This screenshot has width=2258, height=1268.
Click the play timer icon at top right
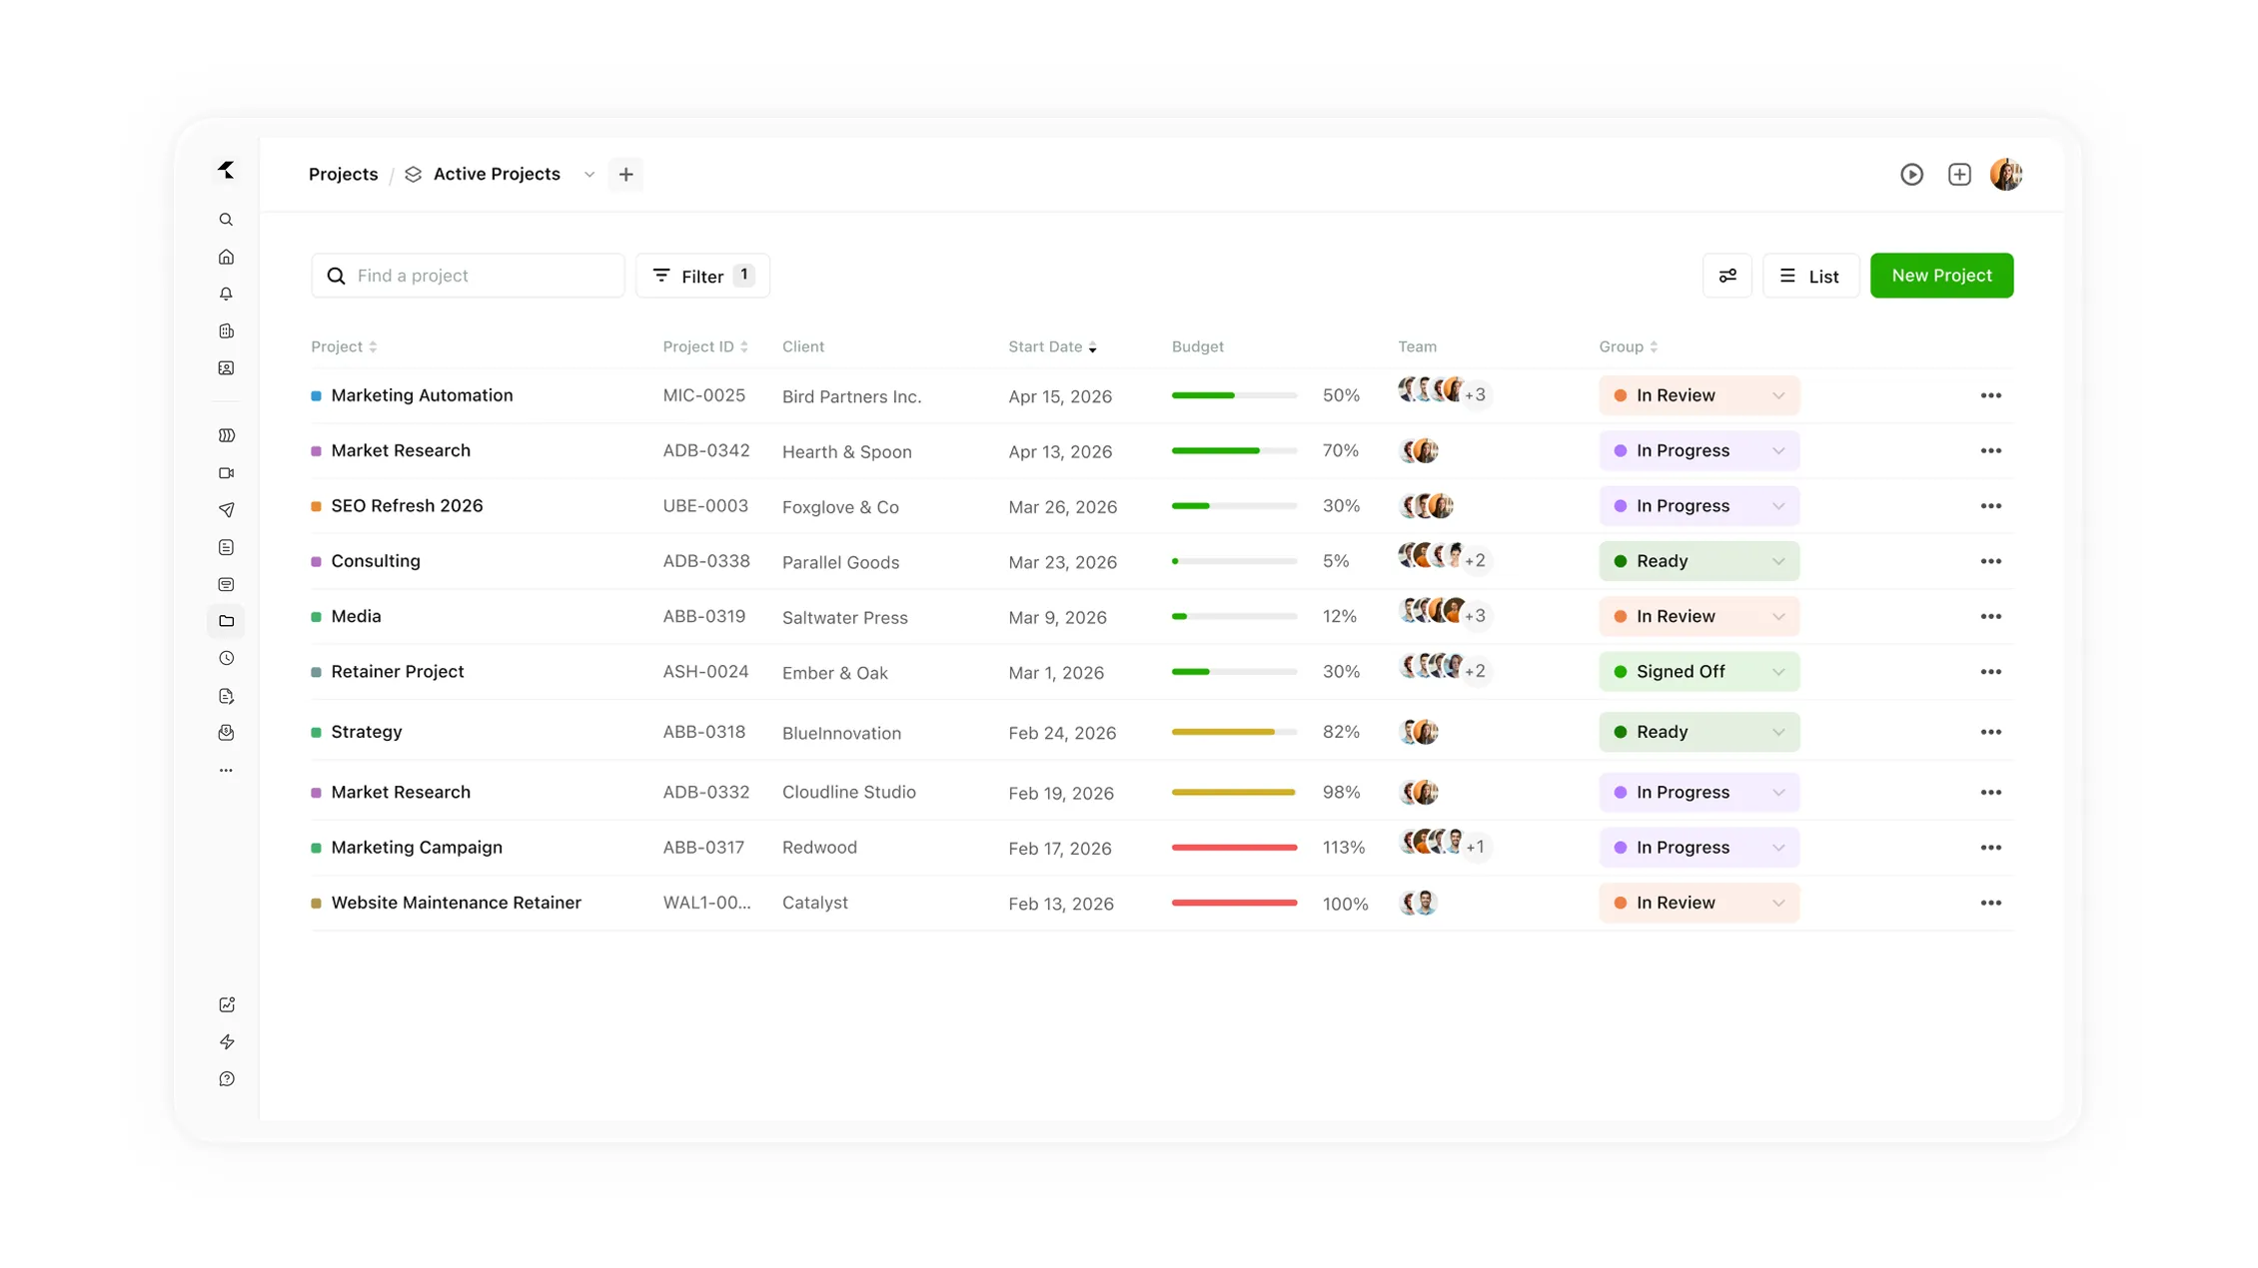point(1910,174)
